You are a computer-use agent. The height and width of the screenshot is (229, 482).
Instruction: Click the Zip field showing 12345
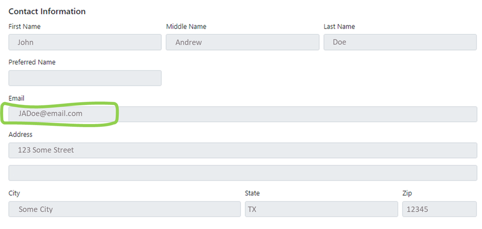(439, 209)
